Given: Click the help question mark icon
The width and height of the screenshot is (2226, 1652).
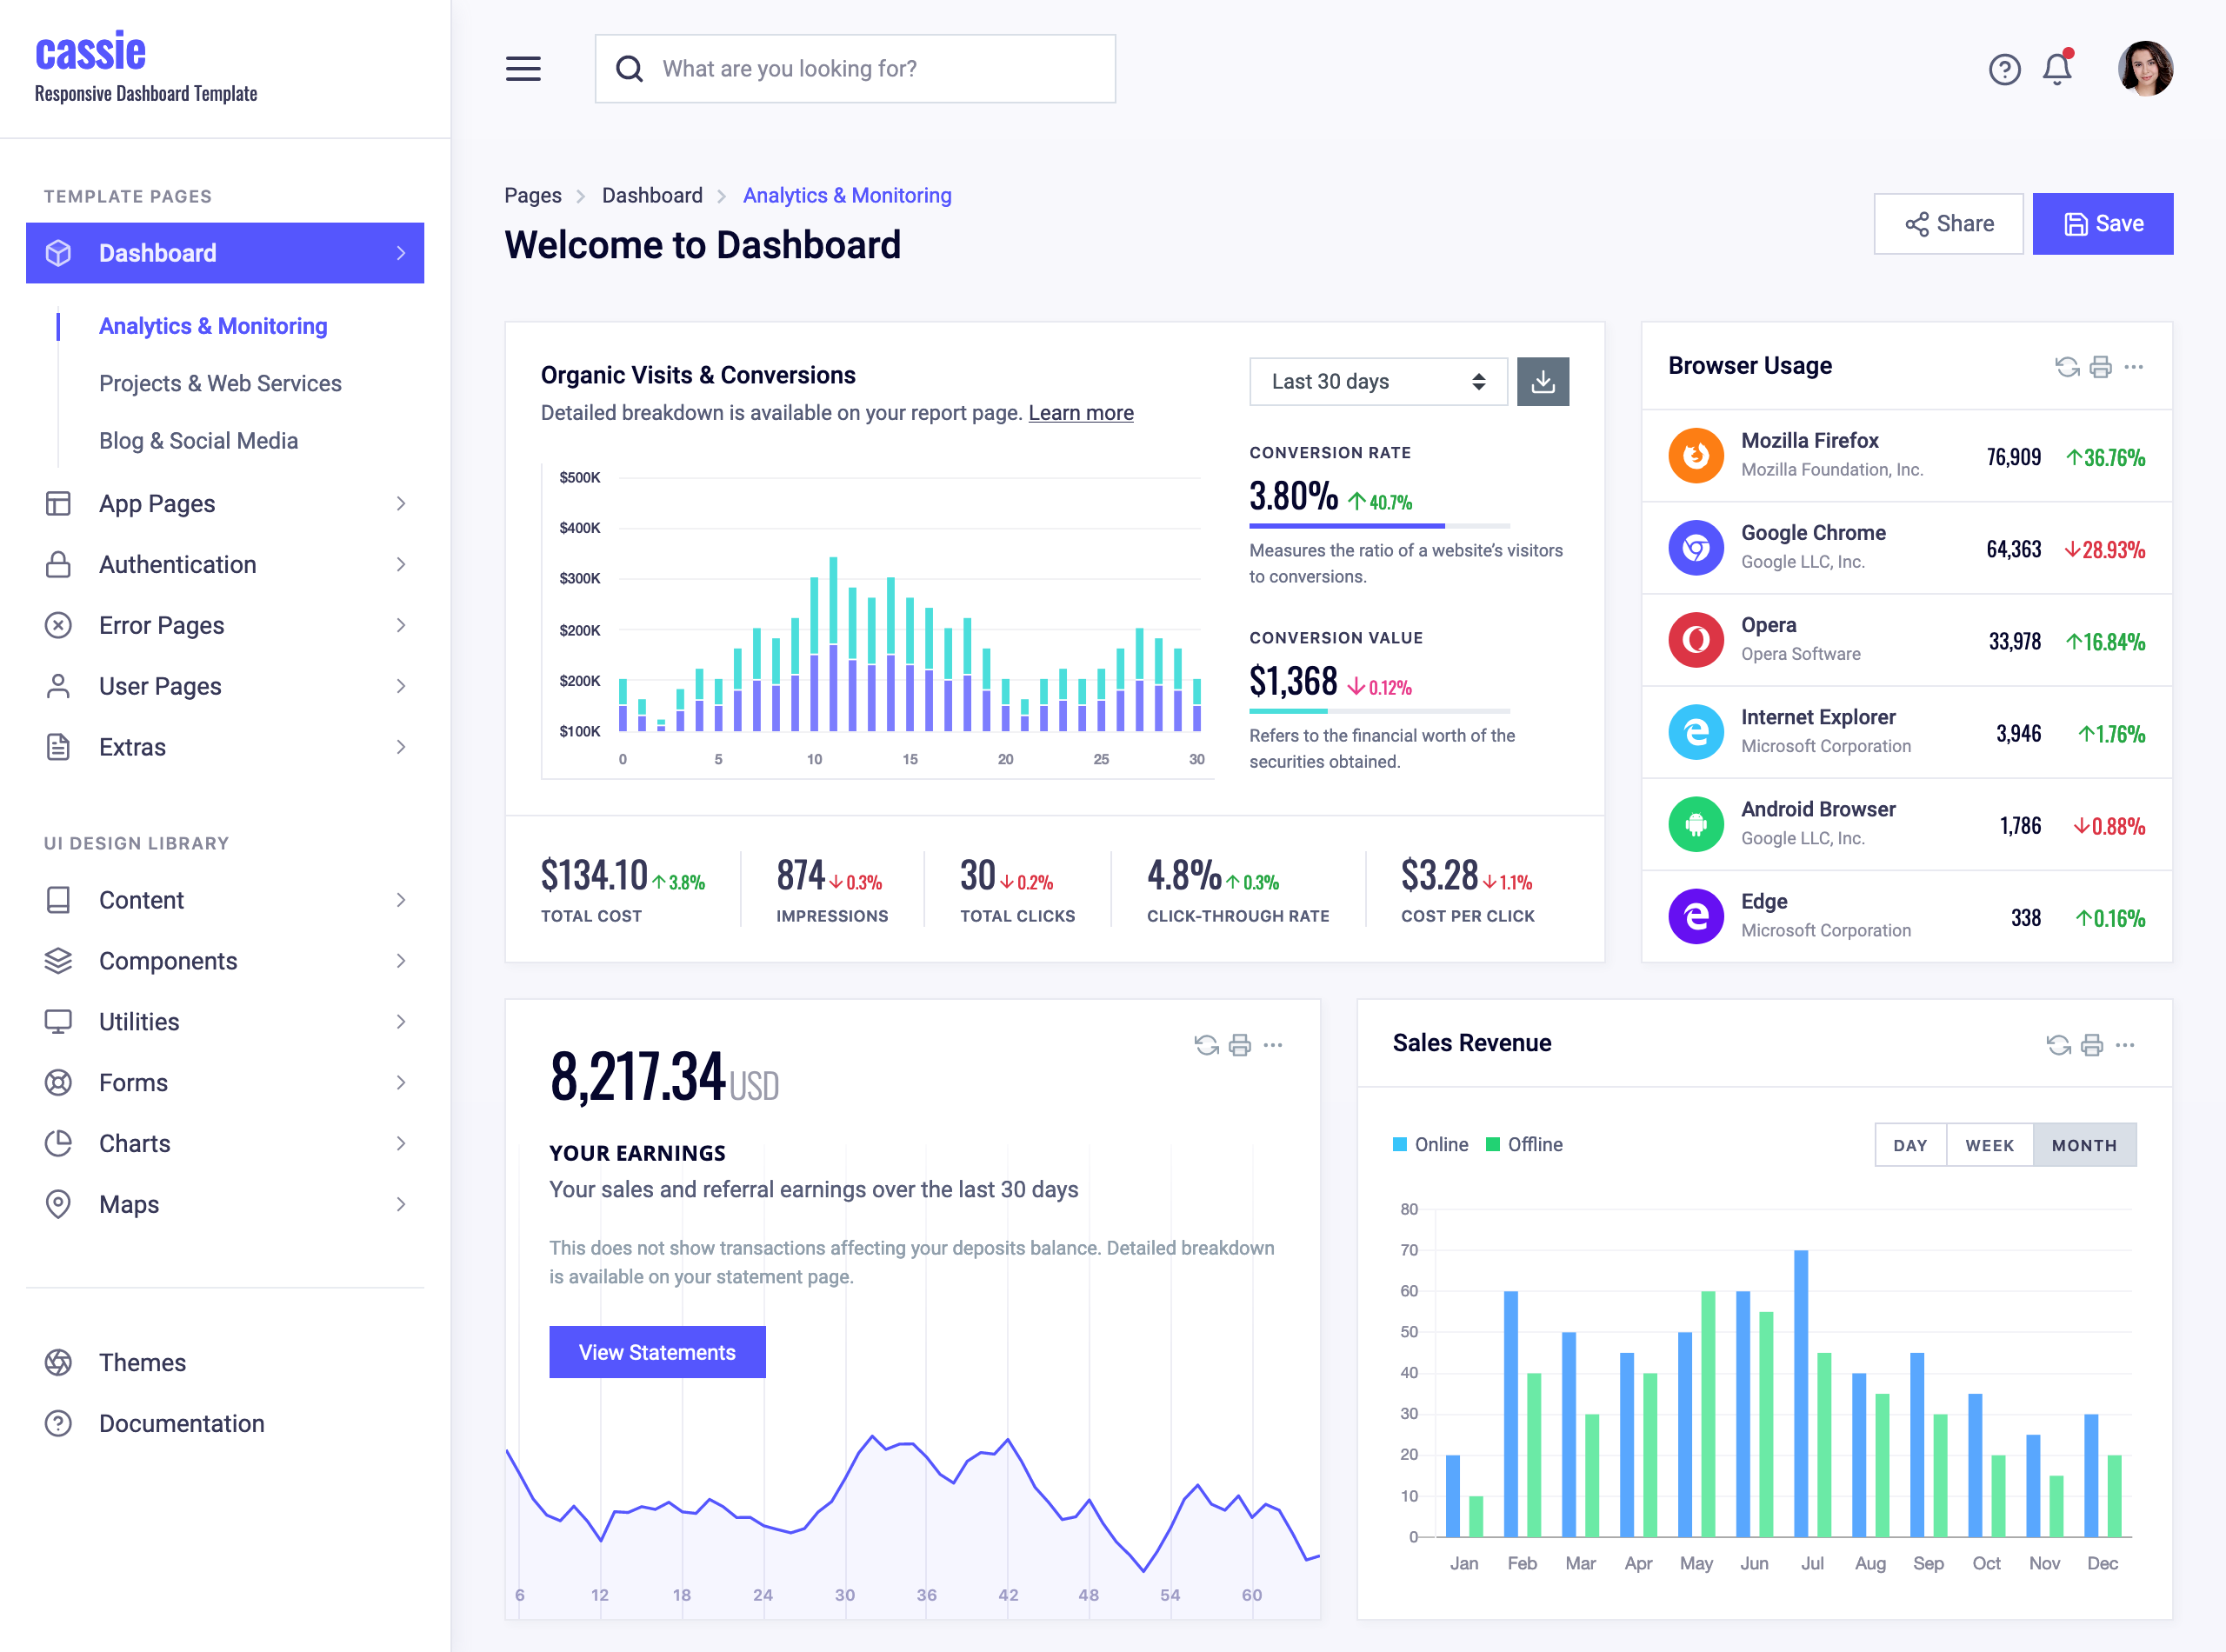Looking at the screenshot, I should [x=2004, y=69].
